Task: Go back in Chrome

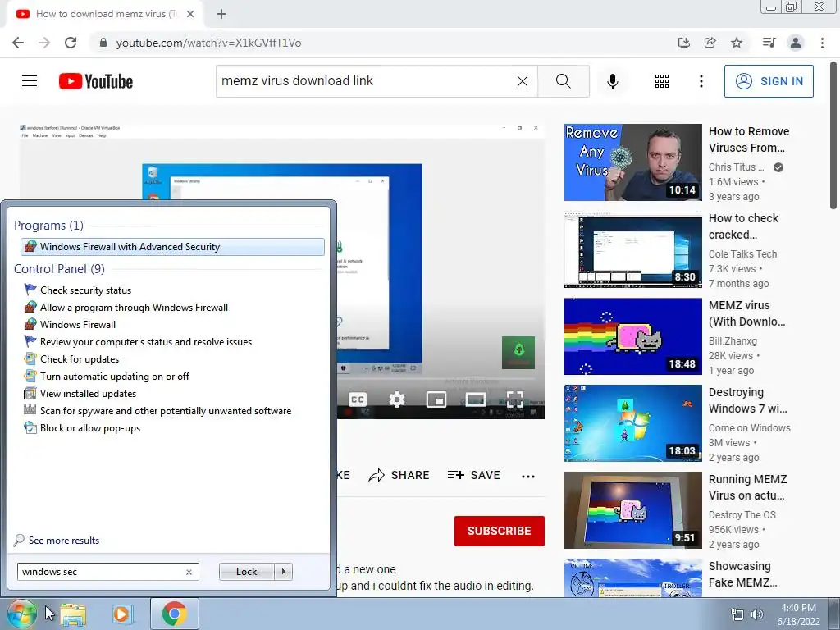Action: click(x=18, y=43)
